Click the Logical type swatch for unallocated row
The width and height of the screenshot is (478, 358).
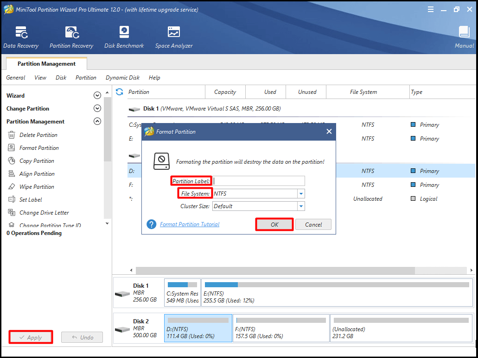coord(413,198)
